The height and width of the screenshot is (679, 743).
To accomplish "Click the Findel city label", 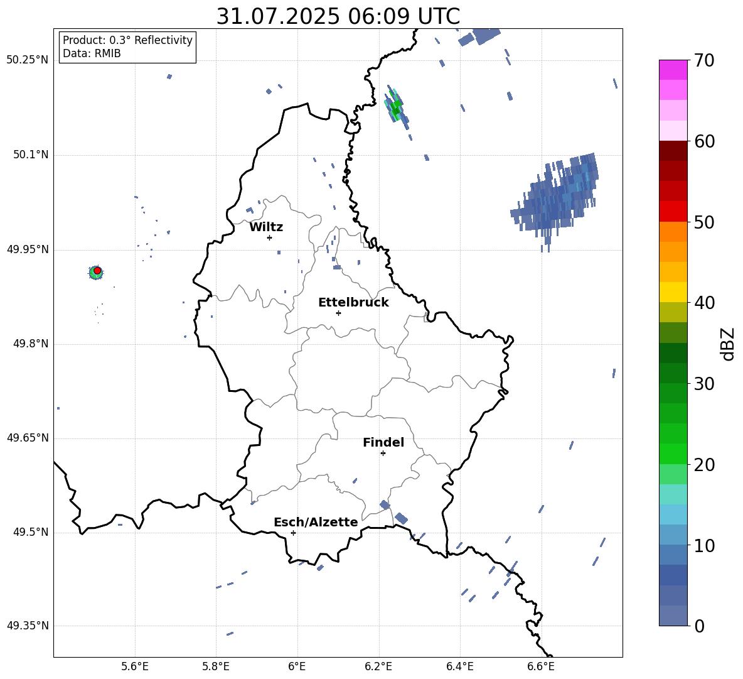I will coord(383,442).
